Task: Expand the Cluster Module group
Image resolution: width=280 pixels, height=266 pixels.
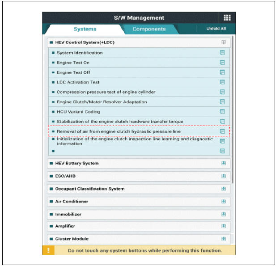Action: pos(223,239)
